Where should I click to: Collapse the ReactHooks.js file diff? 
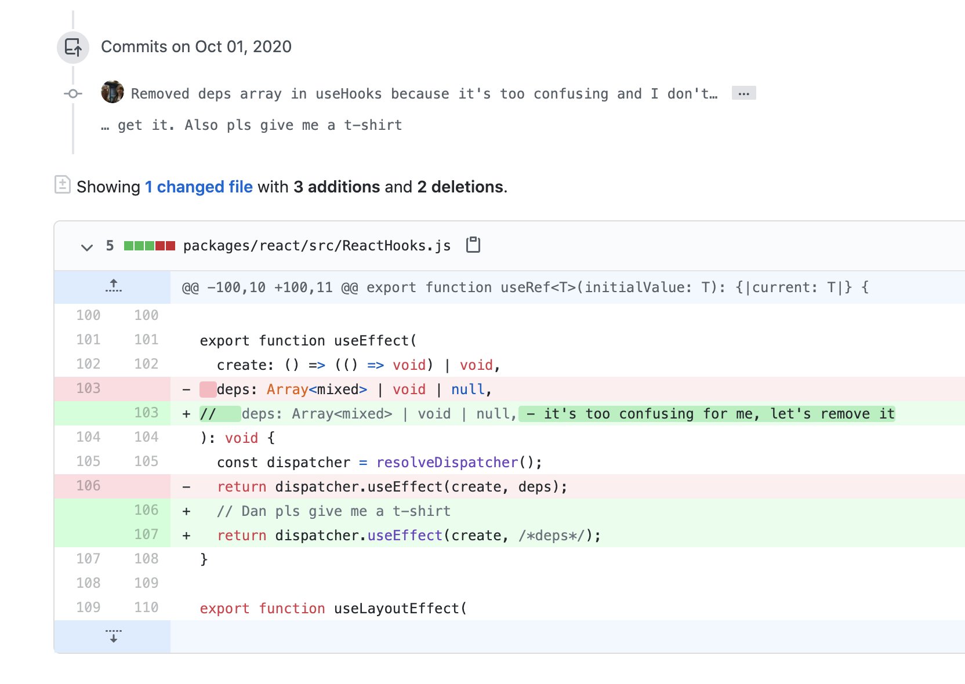click(x=87, y=247)
